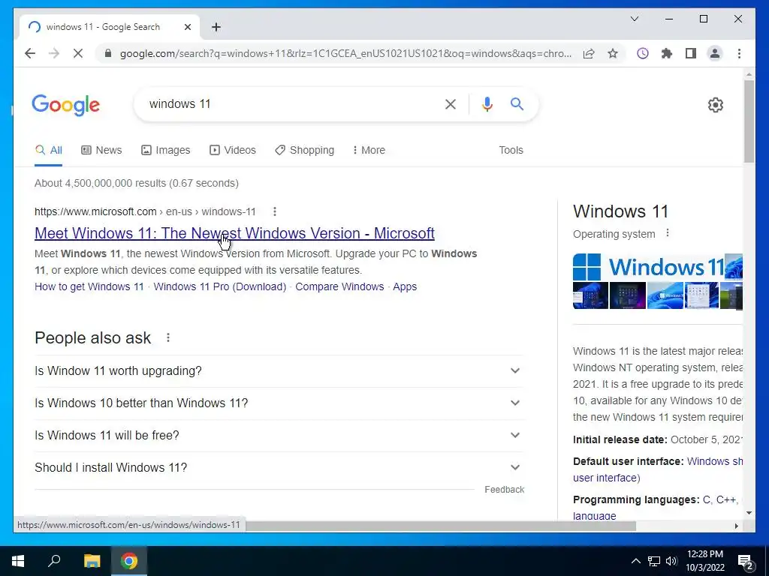The image size is (769, 576).
Task: Switch to the Videos tab
Action: tap(233, 150)
